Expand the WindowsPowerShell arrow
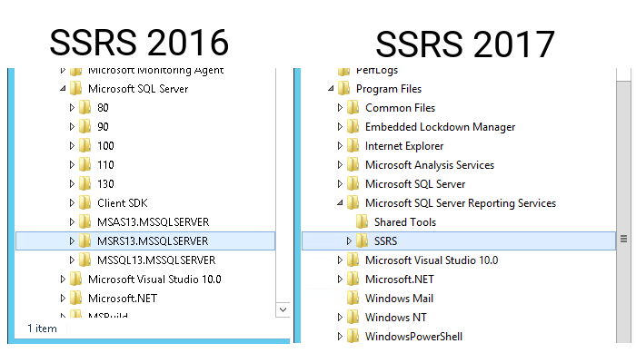This screenshot has height=363, width=636. [x=340, y=337]
